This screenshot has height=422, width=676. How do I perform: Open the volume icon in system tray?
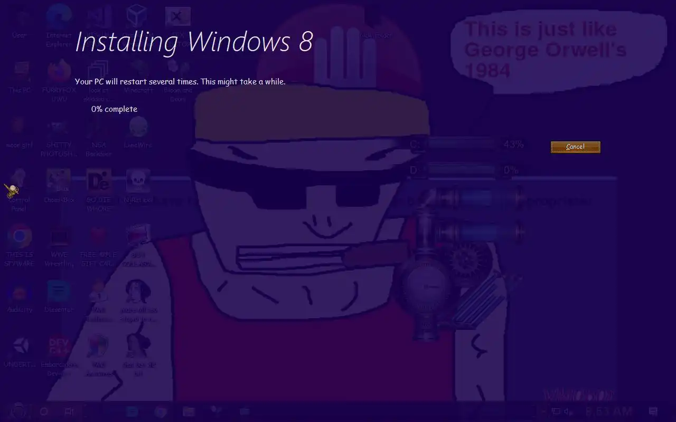[x=568, y=411]
